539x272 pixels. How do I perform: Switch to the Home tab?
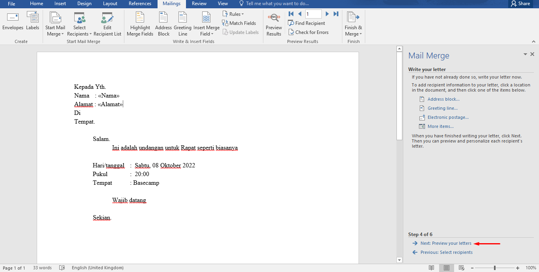coord(37,4)
